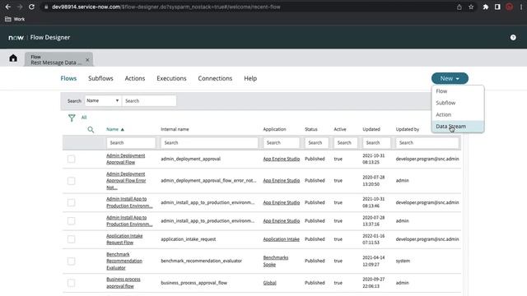Click the top Search text box
The image size is (527, 296).
(149, 100)
